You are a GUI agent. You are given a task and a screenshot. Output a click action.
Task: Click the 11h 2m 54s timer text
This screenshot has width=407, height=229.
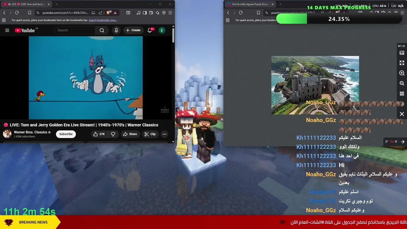(30, 212)
